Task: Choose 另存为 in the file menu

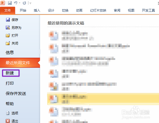Action: tap(16, 28)
